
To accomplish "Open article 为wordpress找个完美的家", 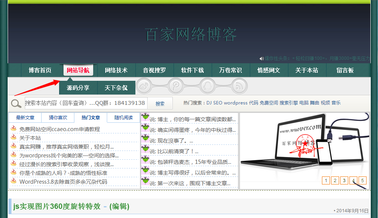I will (69, 155).
